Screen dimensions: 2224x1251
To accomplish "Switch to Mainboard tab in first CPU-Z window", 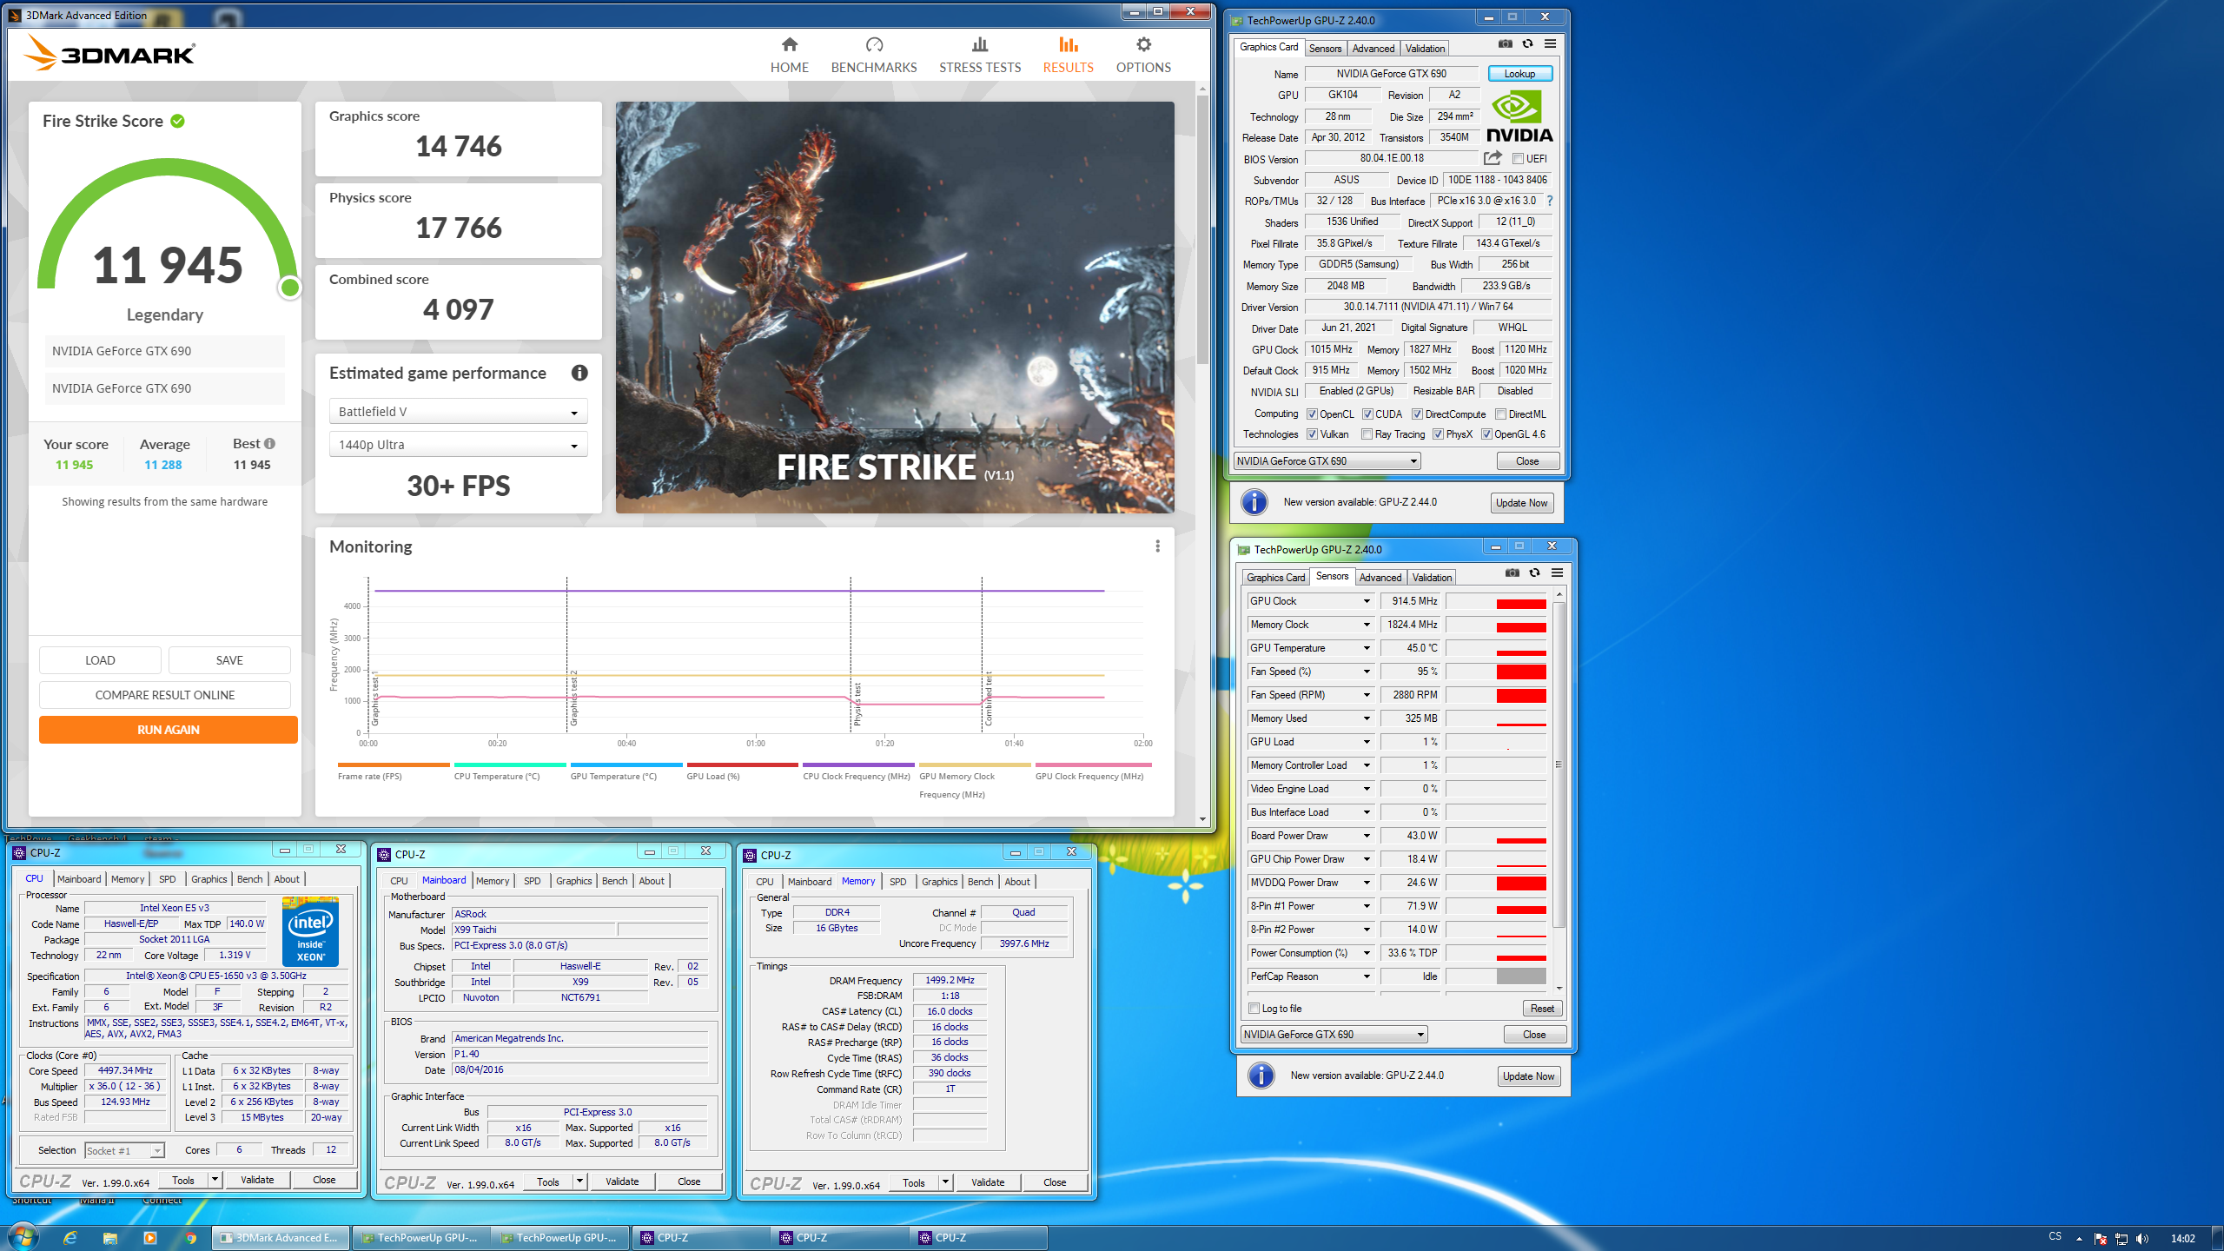I will [79, 879].
